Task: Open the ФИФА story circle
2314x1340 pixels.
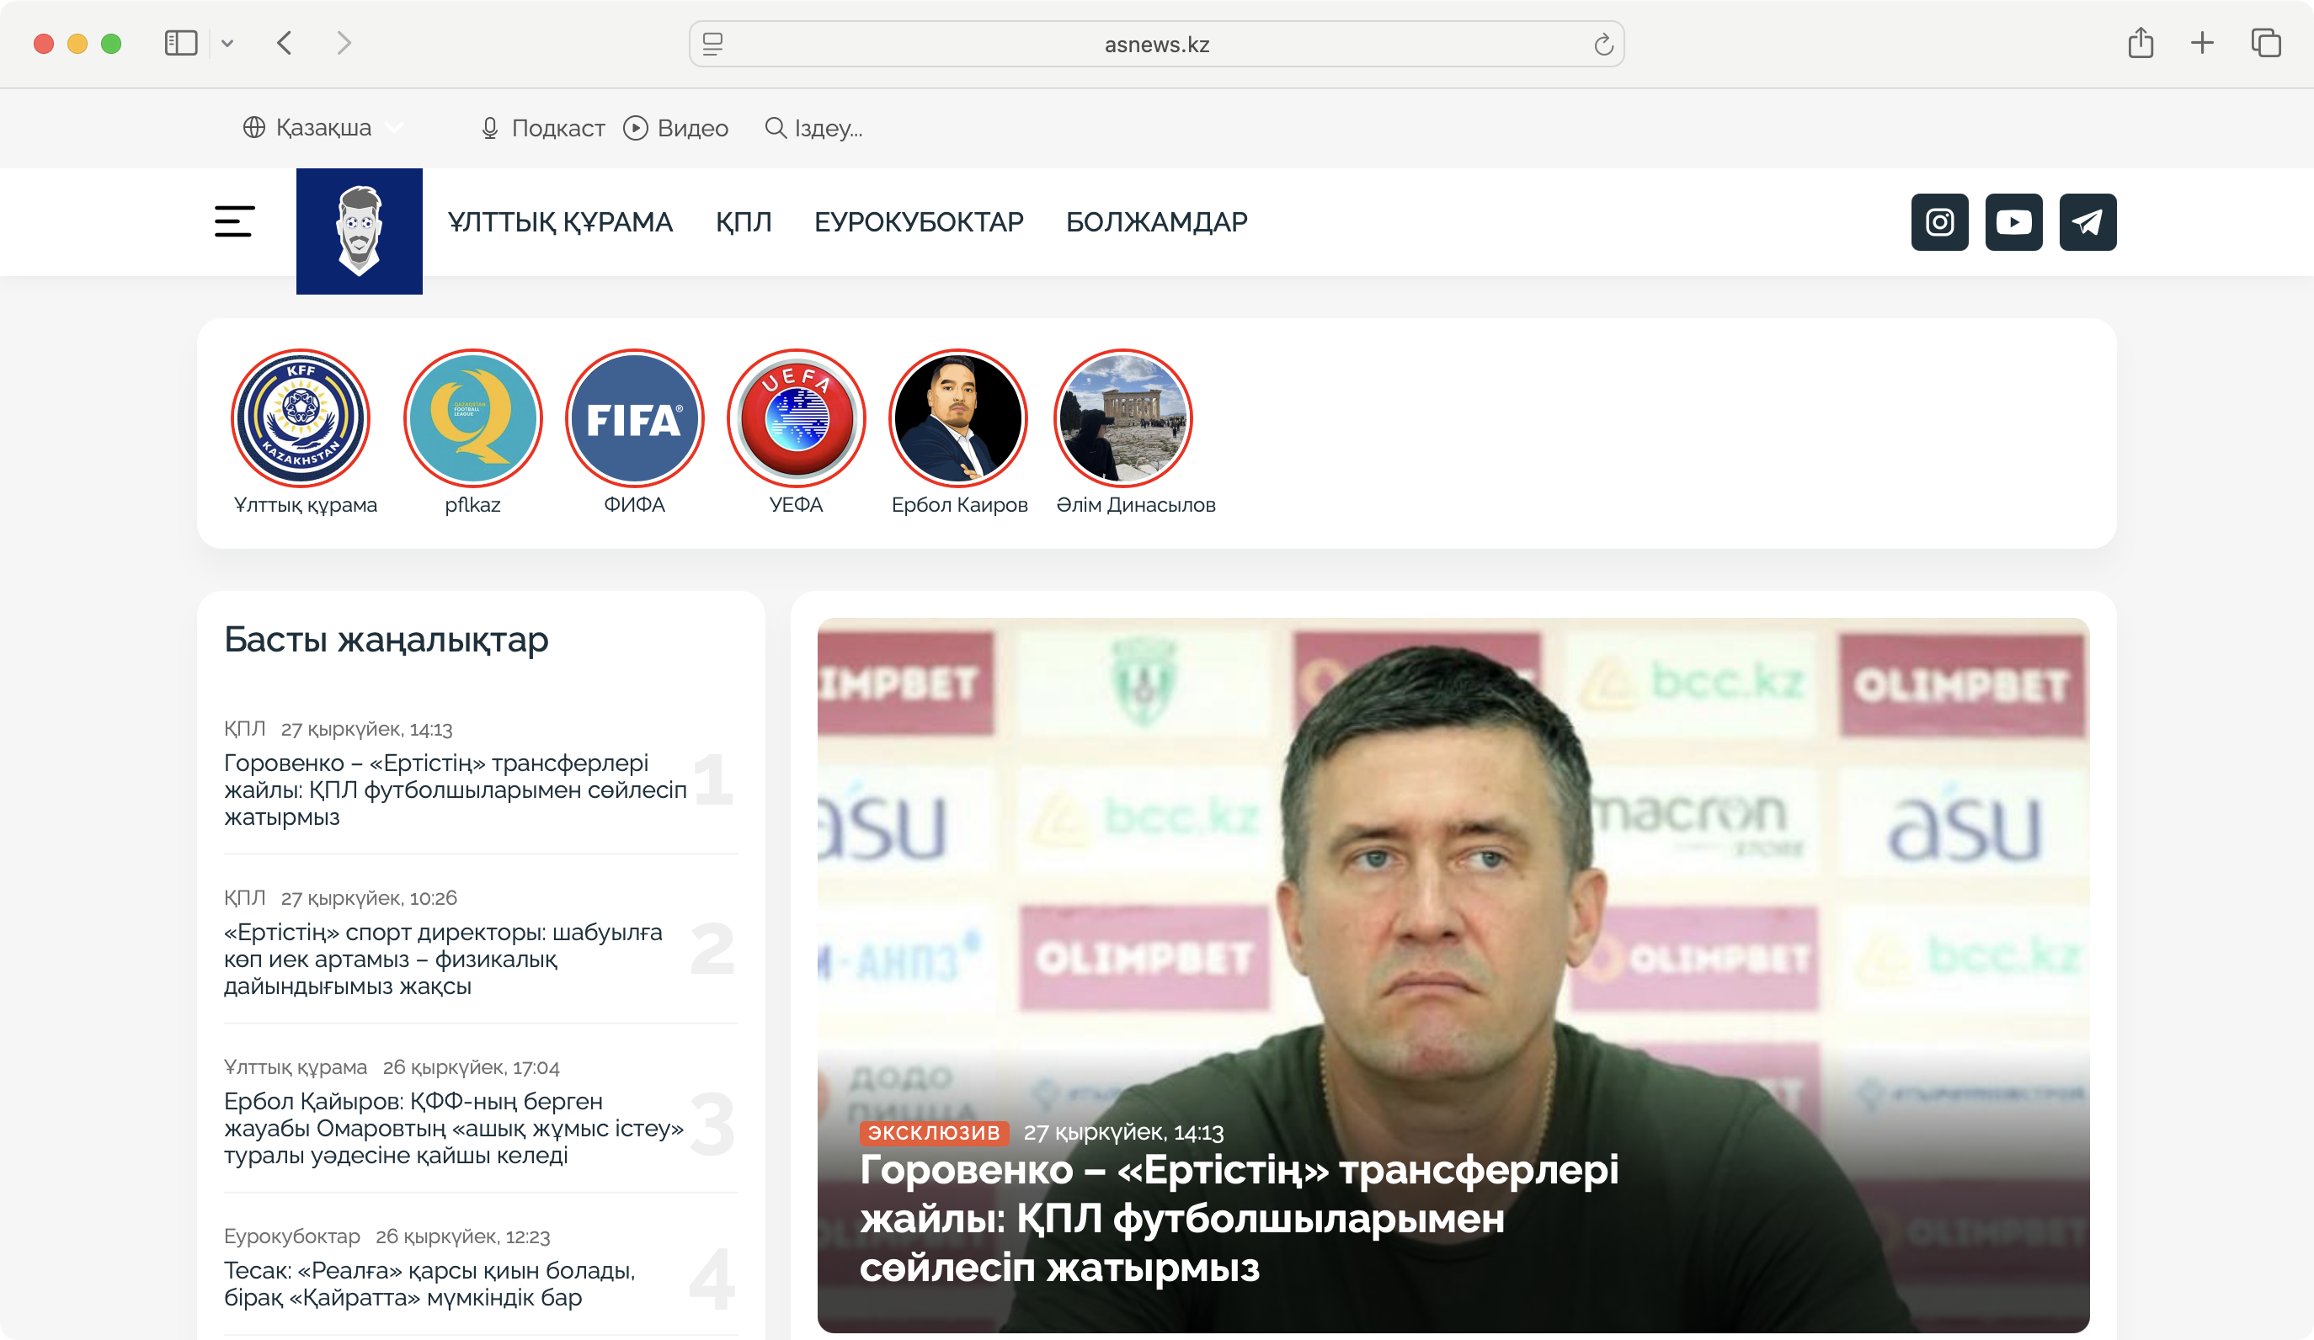Action: coord(635,418)
